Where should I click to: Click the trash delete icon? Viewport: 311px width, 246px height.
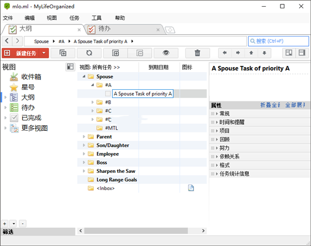coord(197,53)
